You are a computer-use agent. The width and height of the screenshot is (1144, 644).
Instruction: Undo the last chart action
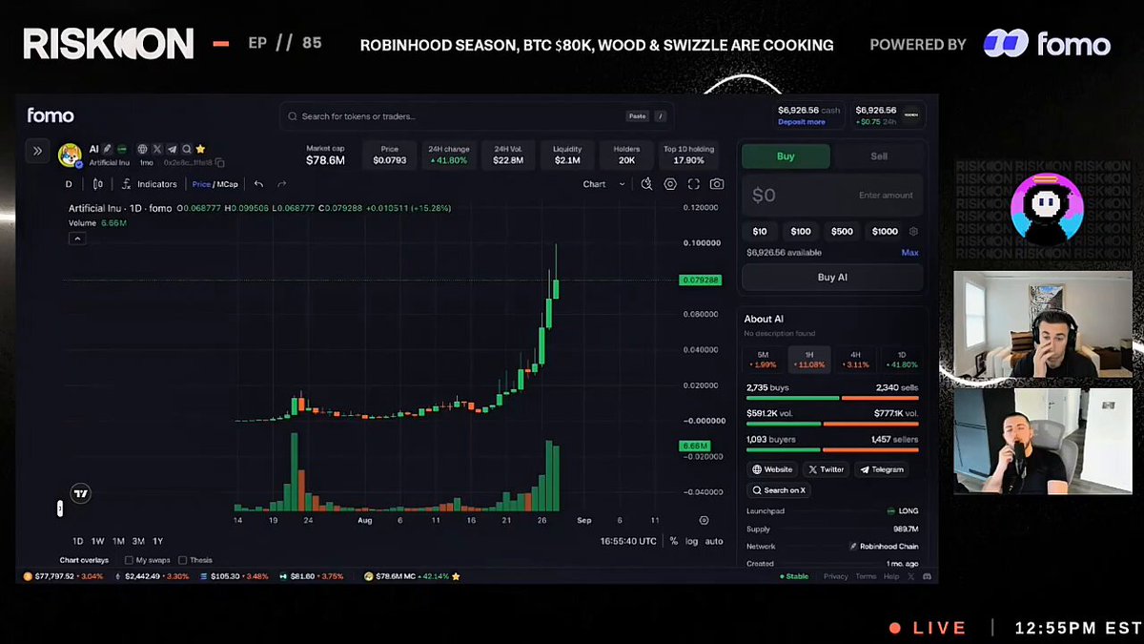click(x=258, y=184)
